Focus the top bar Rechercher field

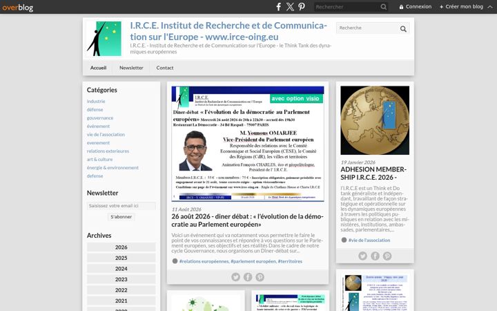coord(347,7)
